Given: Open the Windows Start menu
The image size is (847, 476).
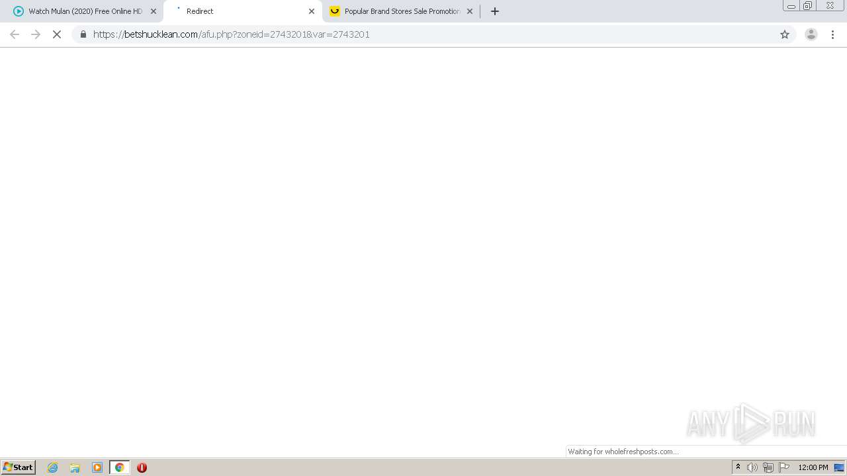Looking at the screenshot, I should (19, 467).
